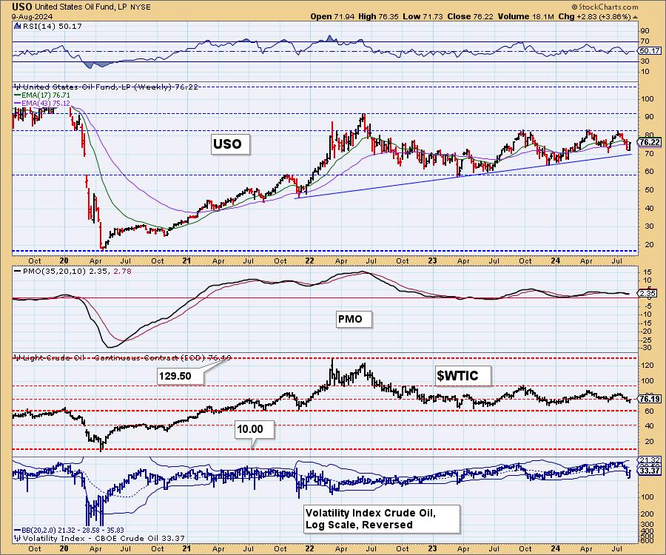
Task: Click the 9-Aug-2024 date label
Action: tap(33, 16)
